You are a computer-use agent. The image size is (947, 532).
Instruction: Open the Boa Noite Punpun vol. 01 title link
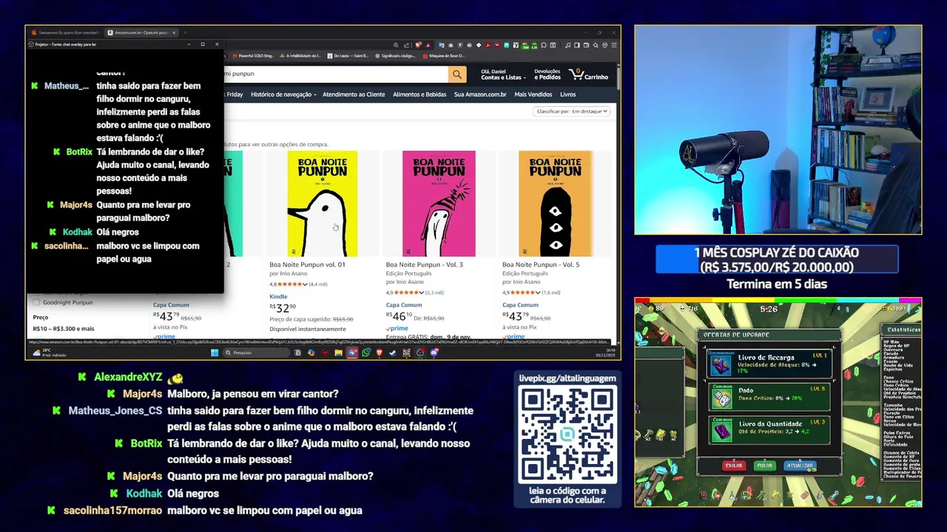[307, 265]
